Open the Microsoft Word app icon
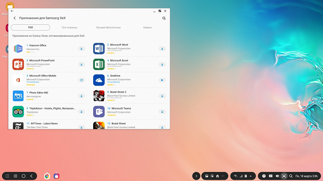Screen dimensions: 323x181 point(99,49)
